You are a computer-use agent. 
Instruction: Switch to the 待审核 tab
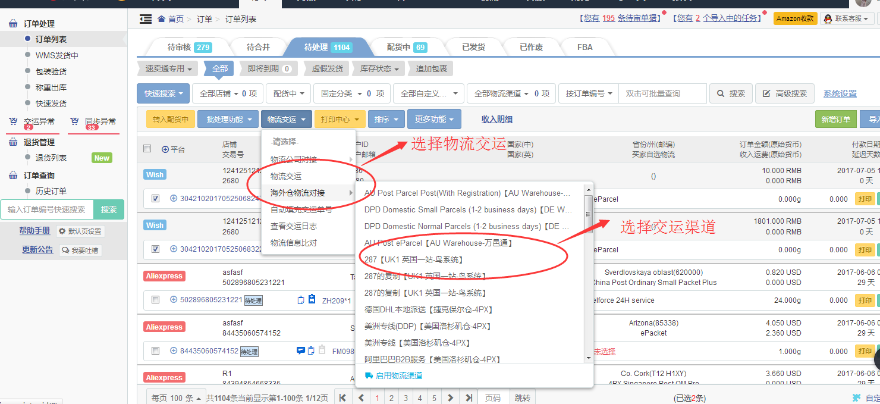(x=188, y=47)
